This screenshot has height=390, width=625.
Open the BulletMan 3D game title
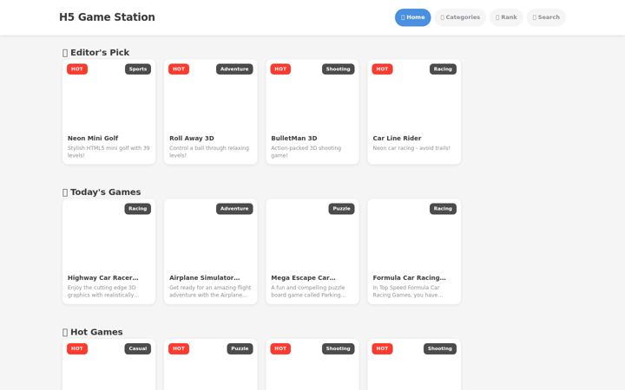(x=294, y=138)
